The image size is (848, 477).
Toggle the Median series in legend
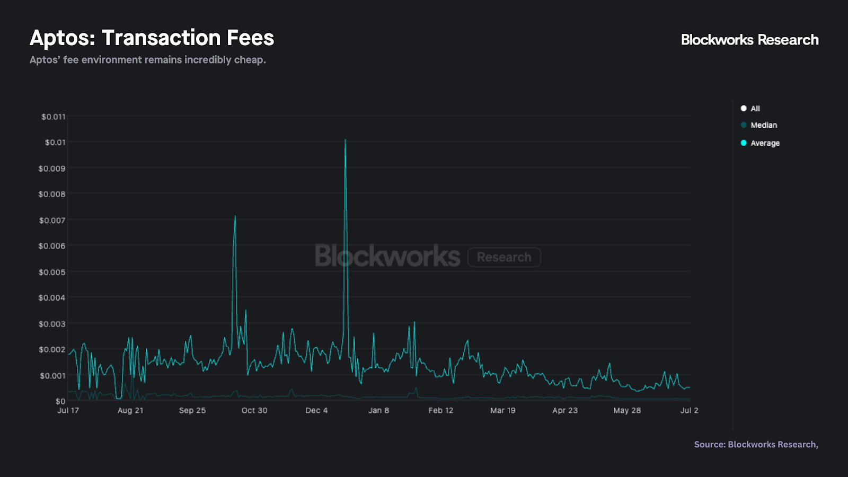(x=759, y=125)
